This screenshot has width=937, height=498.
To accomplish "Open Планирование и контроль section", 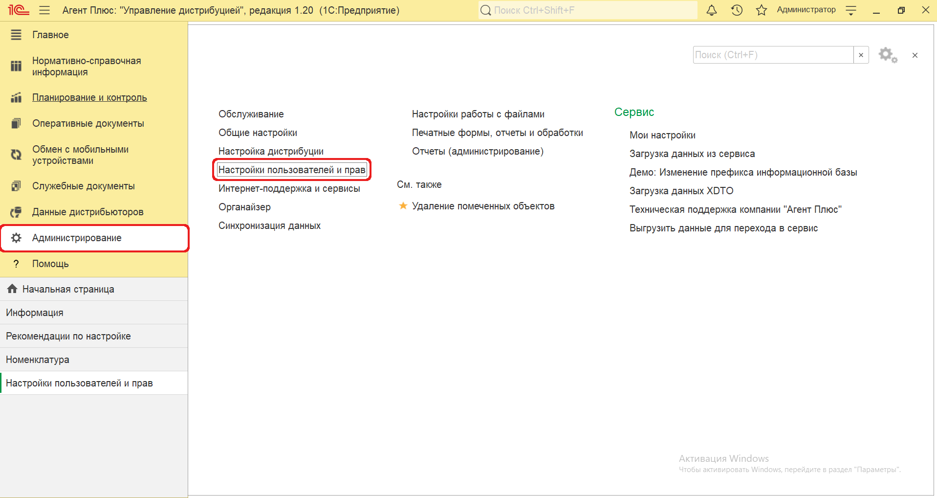I will [89, 97].
